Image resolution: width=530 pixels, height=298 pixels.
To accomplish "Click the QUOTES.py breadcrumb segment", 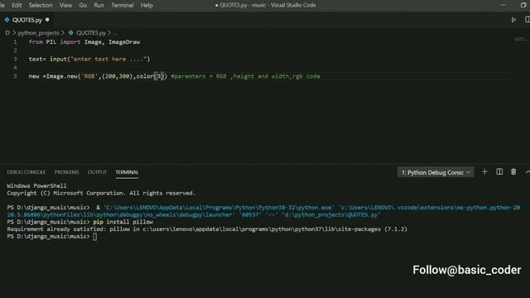I will (x=90, y=33).
